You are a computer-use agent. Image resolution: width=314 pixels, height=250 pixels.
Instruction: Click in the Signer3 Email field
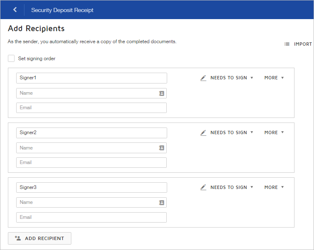pos(91,217)
